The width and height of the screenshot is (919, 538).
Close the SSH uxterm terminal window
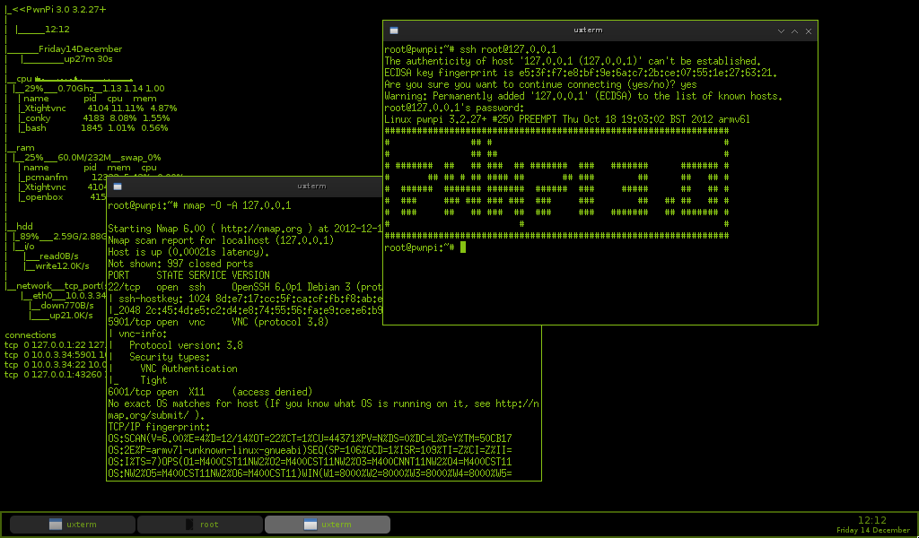point(808,30)
